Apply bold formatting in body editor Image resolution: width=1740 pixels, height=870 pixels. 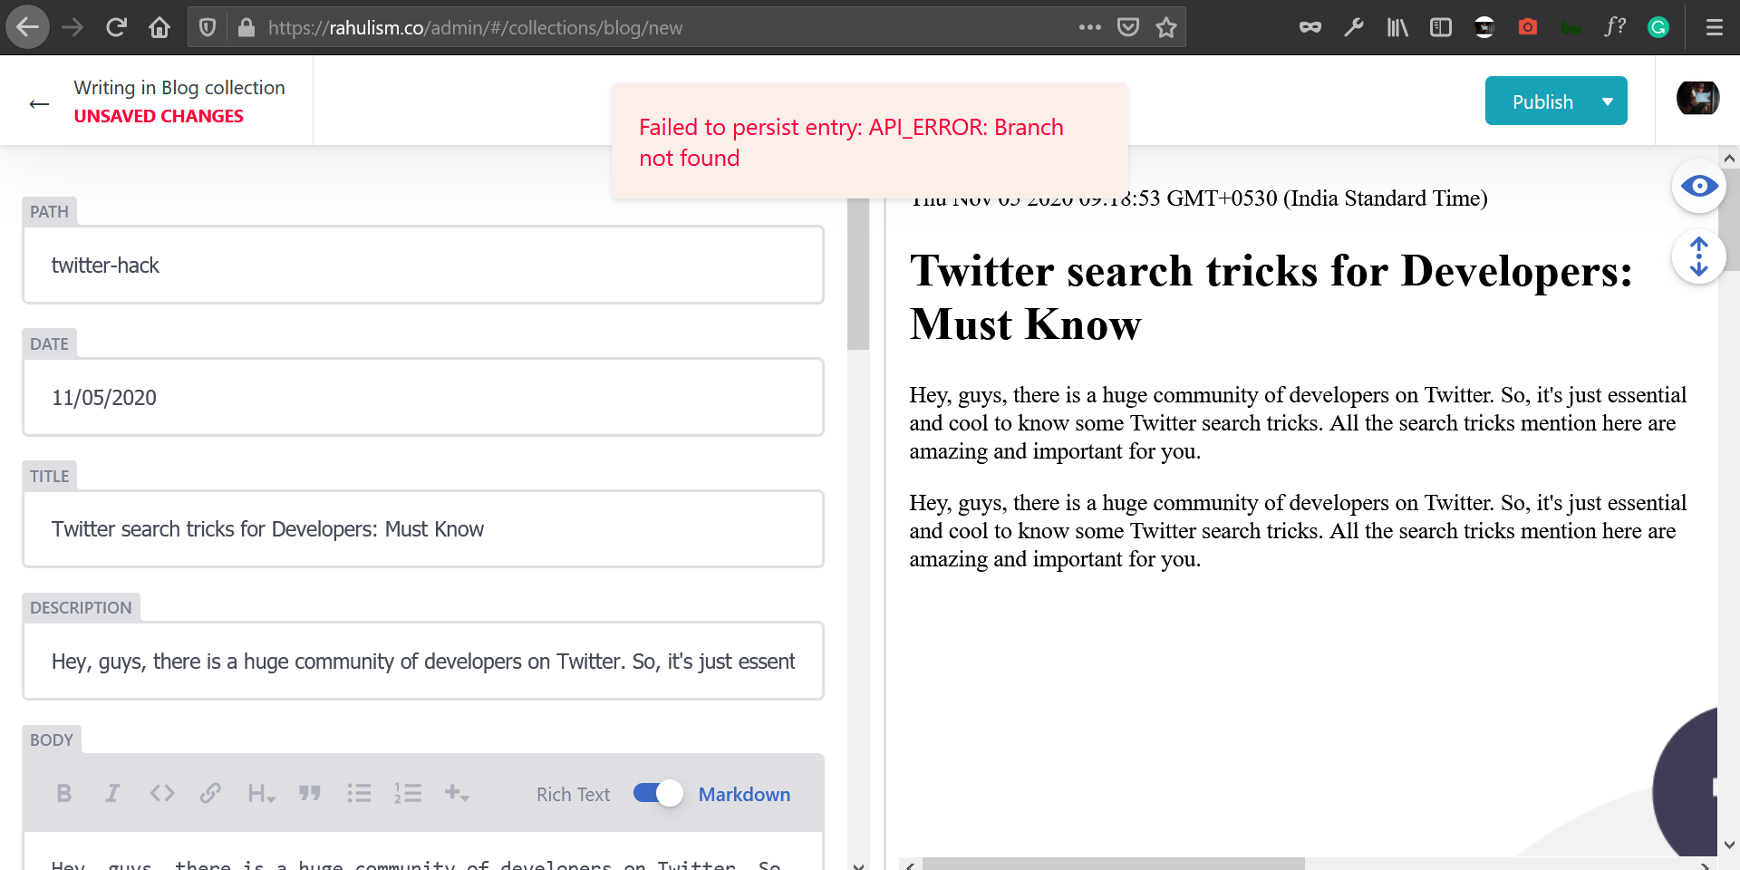tap(63, 794)
